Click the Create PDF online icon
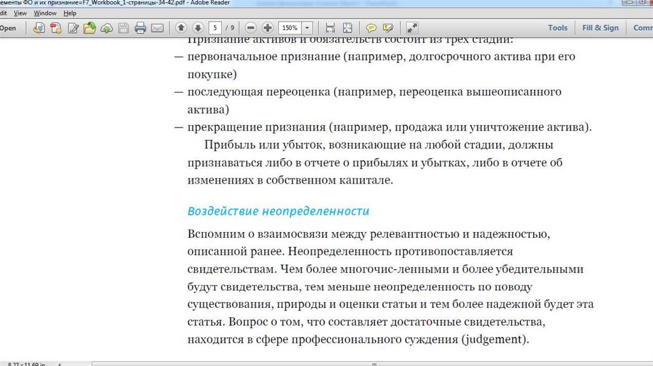The height and width of the screenshot is (366, 653). click(39, 28)
